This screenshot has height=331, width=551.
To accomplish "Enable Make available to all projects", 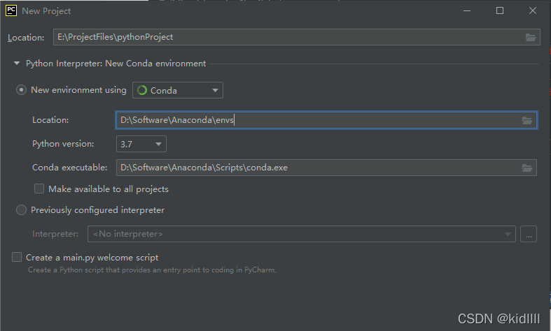I will pyautogui.click(x=39, y=189).
